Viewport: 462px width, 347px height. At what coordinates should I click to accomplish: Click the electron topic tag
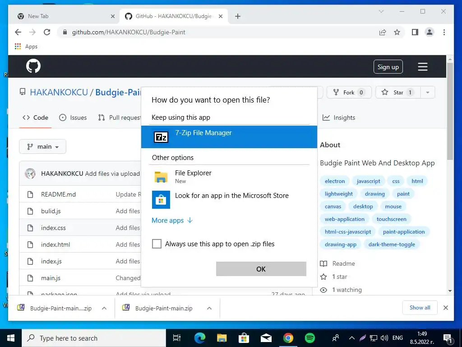335,181
